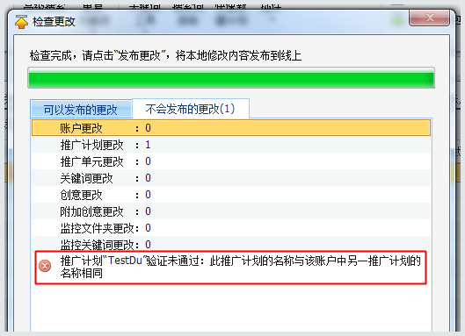
Task: Select the 推广计划更改 row
Action: 231,145
